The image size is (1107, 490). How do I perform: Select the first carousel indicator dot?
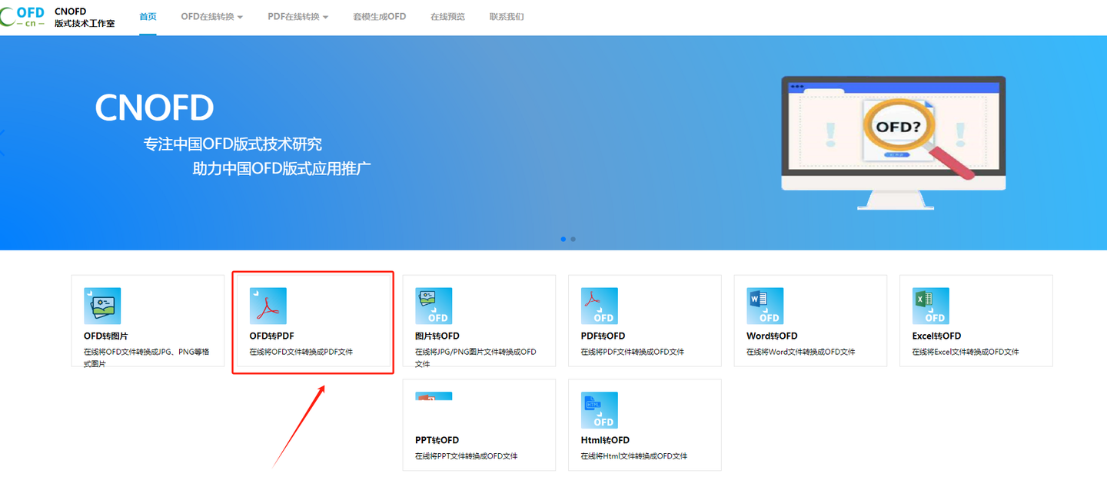[563, 239]
